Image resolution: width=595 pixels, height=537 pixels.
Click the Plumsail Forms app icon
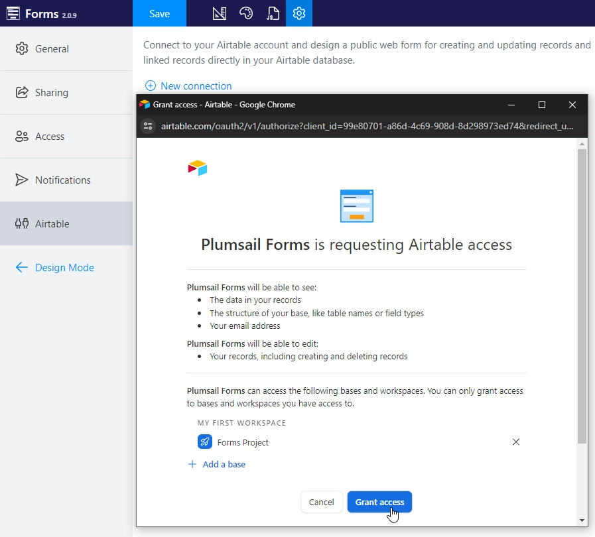[x=357, y=206]
